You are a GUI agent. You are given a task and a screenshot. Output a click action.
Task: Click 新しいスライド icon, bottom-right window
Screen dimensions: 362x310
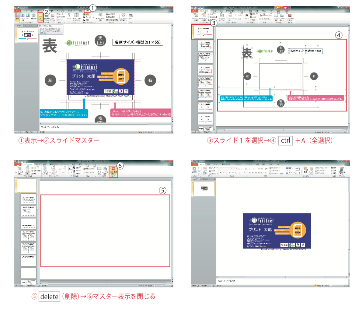[205, 170]
